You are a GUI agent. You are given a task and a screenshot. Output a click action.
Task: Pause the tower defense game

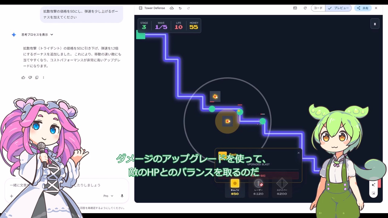point(375,24)
